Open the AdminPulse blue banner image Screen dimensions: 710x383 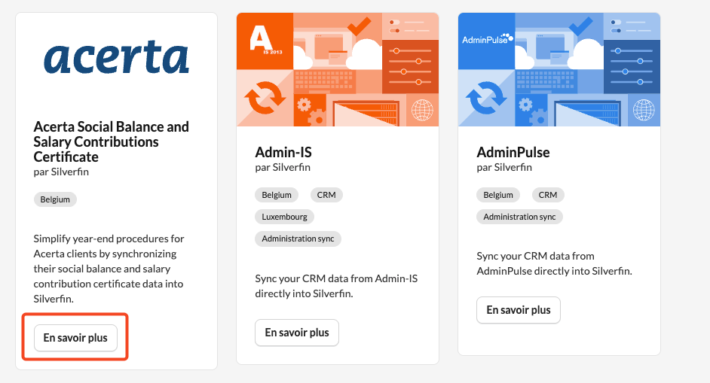[559, 70]
